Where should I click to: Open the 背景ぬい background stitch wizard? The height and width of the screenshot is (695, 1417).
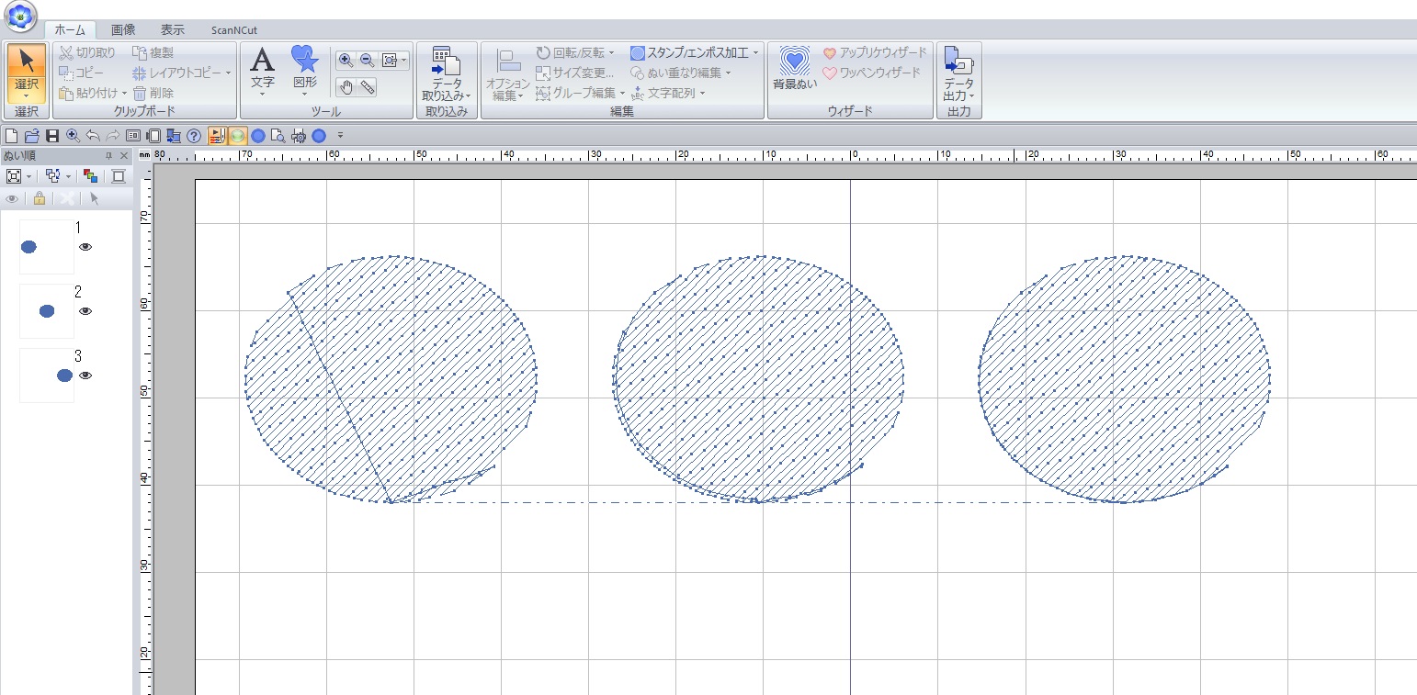[795, 68]
